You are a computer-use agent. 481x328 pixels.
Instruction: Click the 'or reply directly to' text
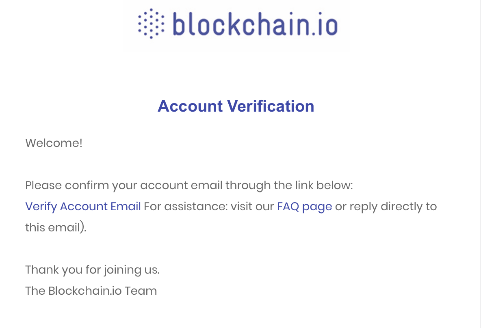(386, 207)
